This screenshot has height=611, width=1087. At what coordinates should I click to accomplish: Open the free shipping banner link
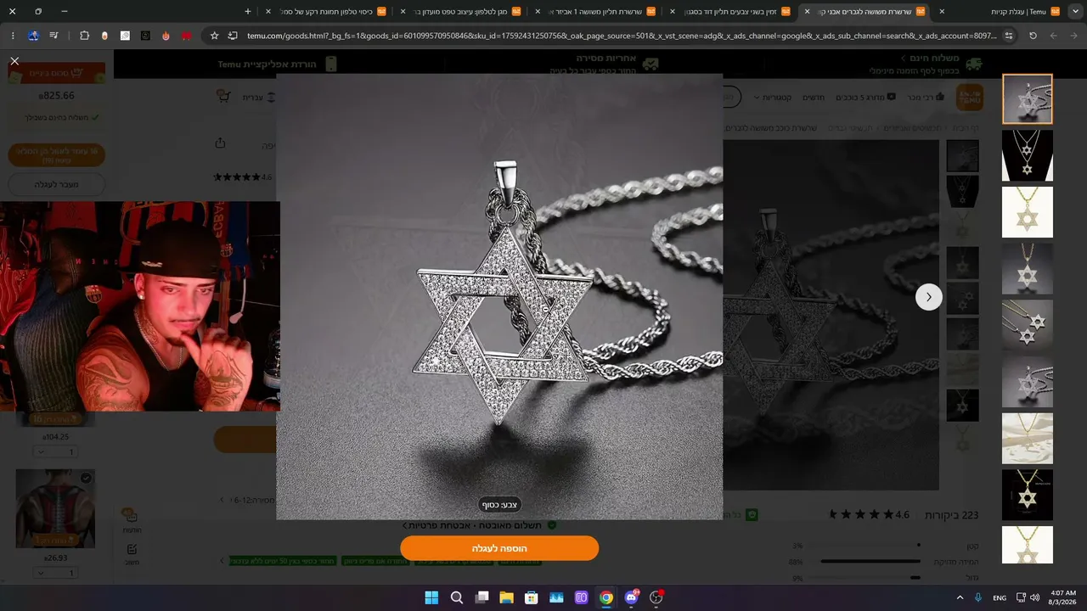tap(926, 64)
